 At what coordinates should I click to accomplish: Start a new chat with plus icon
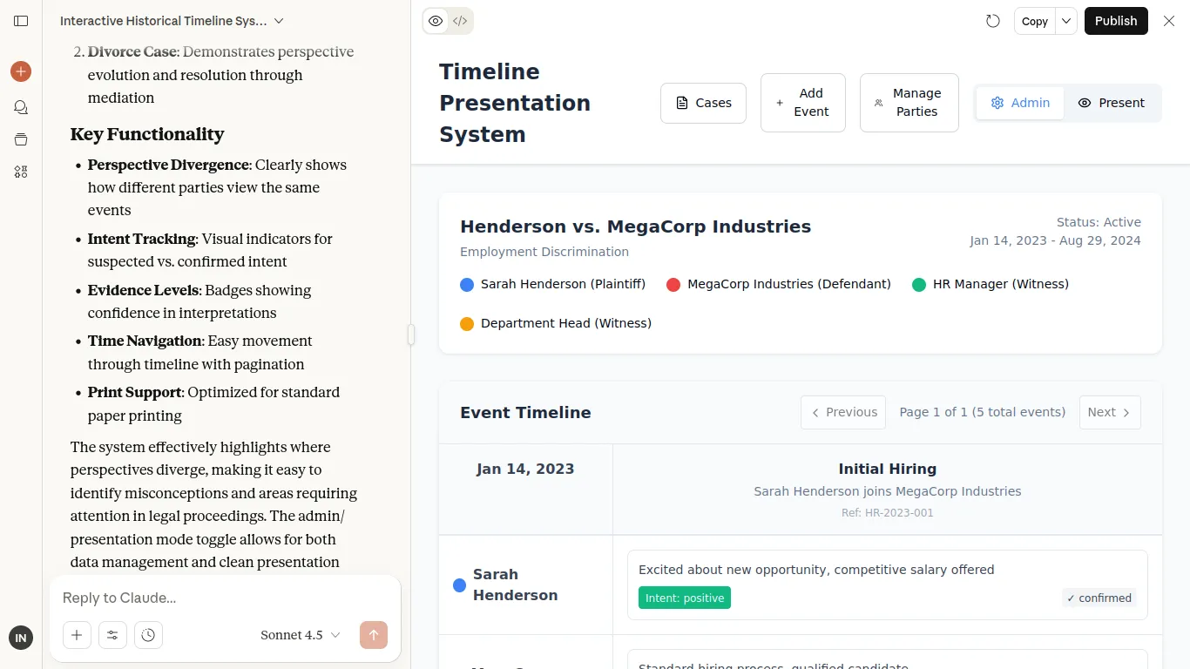[x=21, y=71]
